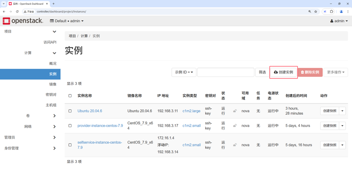Image resolution: width=352 pixels, height=191 pixels.
Task: Open the Default • admin project dropdown
Action: 67,21
